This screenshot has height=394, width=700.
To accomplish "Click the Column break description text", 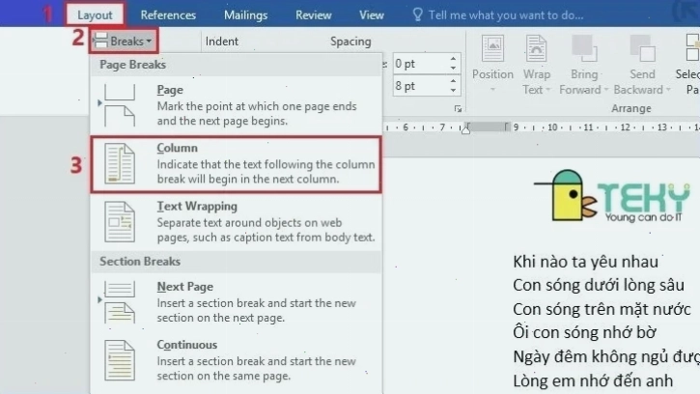I will pyautogui.click(x=266, y=172).
